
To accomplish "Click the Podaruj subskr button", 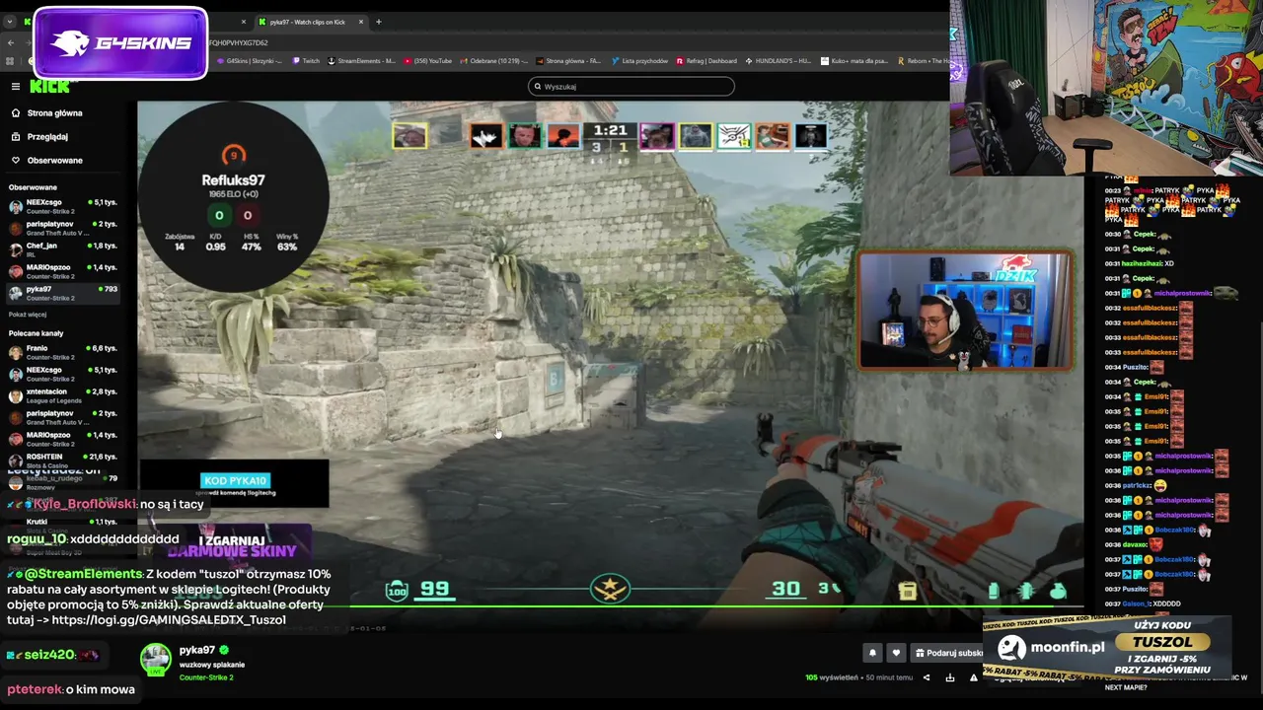I will (947, 653).
